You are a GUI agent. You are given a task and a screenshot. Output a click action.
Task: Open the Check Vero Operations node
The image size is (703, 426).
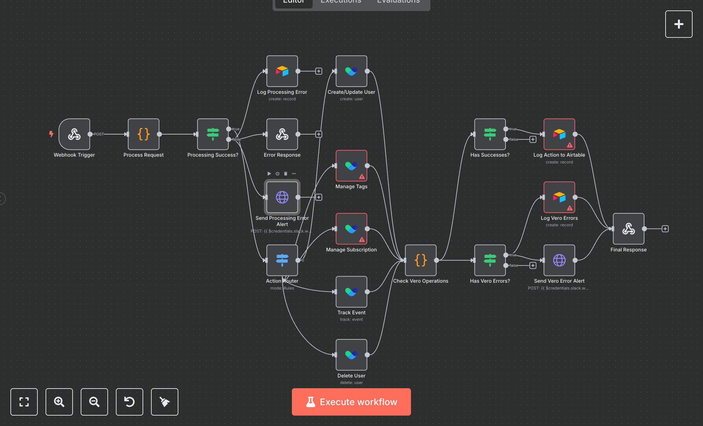(x=421, y=260)
